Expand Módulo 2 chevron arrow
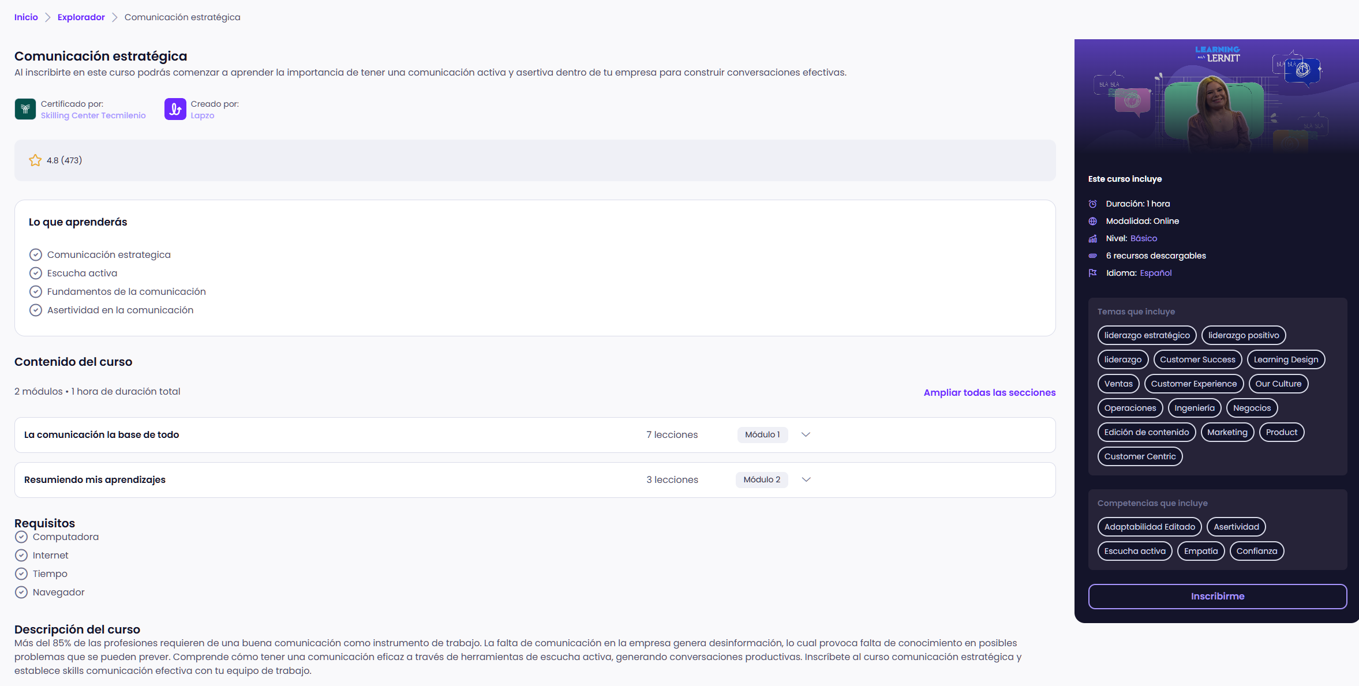The width and height of the screenshot is (1359, 686). pyautogui.click(x=806, y=480)
